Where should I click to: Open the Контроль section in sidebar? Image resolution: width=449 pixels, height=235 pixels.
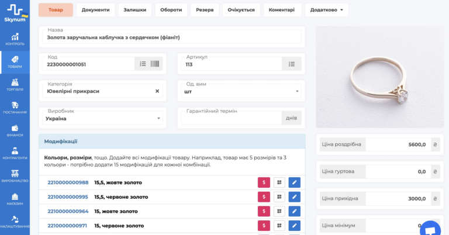coord(15,39)
